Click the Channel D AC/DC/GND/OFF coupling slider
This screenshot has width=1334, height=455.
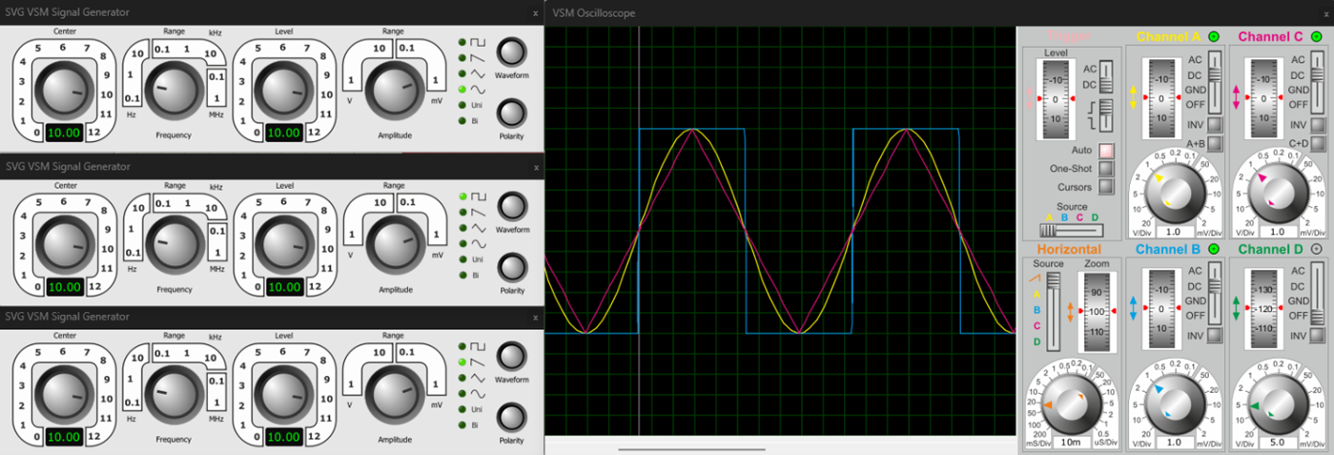coord(1317,293)
